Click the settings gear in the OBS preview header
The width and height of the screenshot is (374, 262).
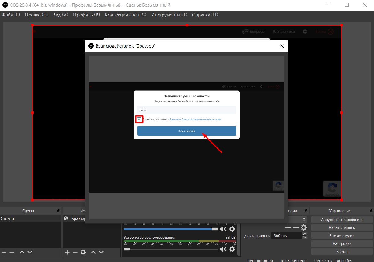pos(305,31)
